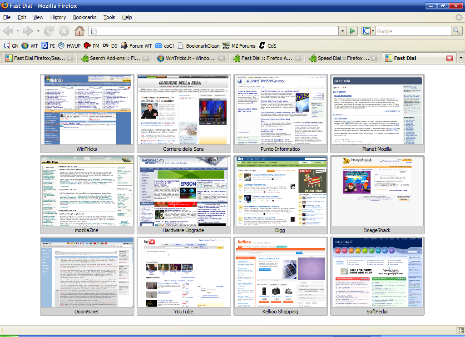Click the Stop loading icon
The image size is (465, 337).
64,31
